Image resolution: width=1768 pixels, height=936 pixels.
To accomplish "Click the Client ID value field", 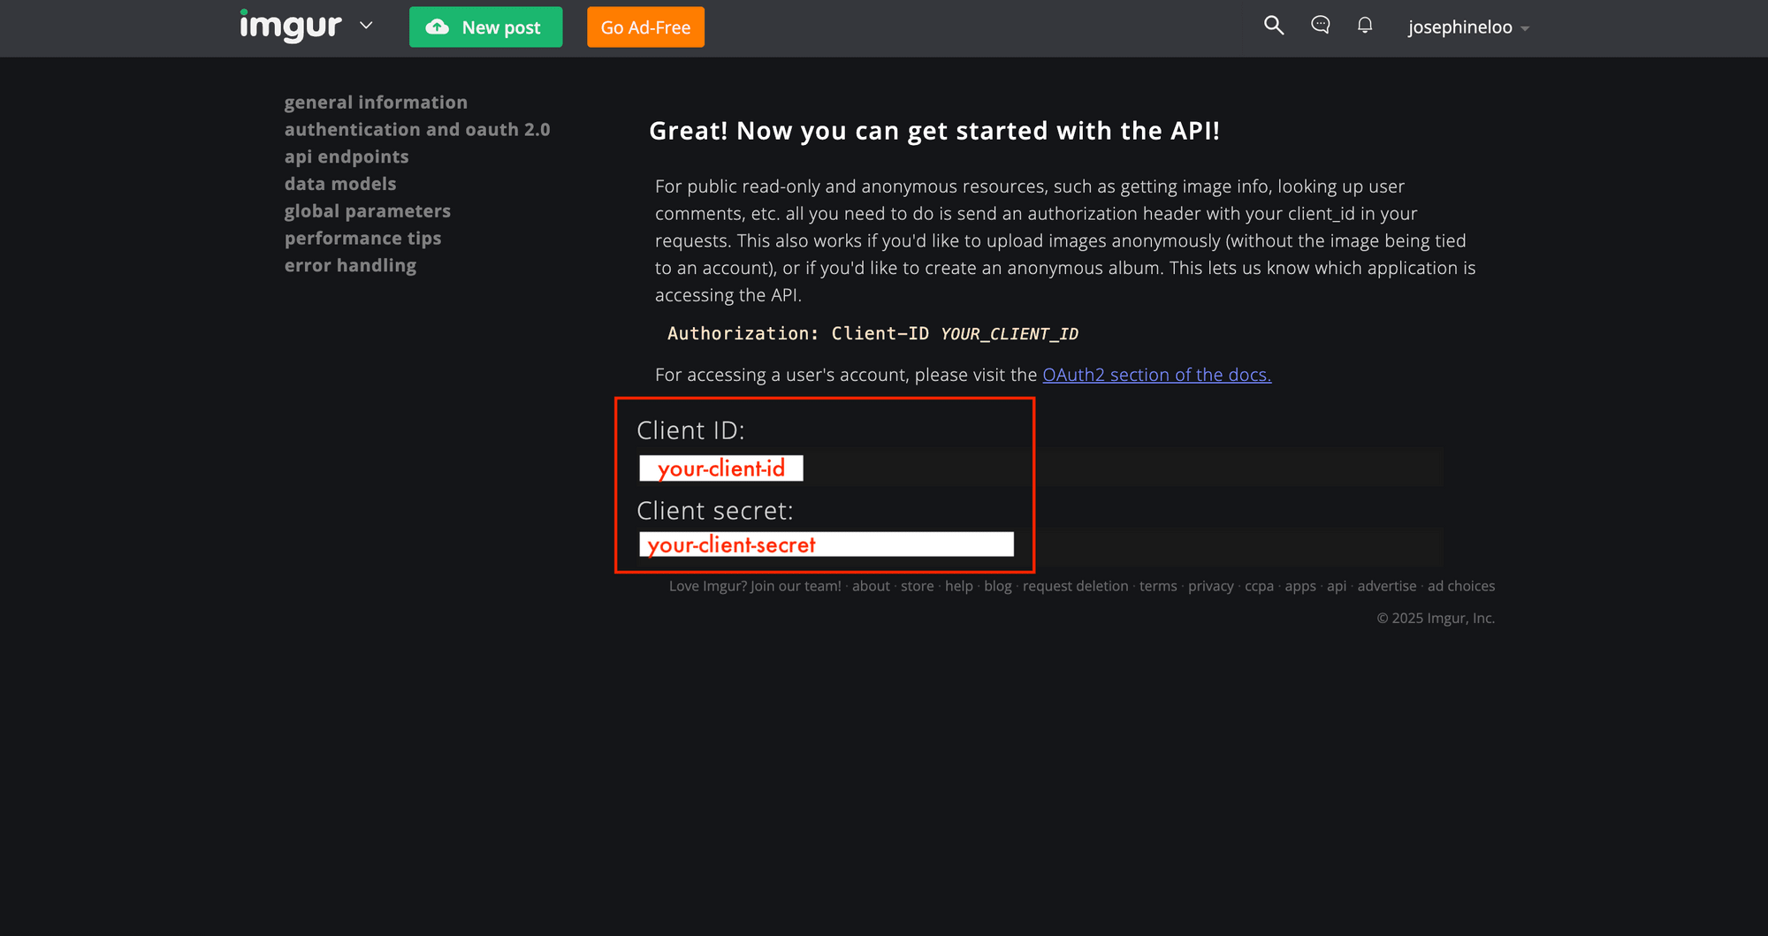I will coord(1041,467).
